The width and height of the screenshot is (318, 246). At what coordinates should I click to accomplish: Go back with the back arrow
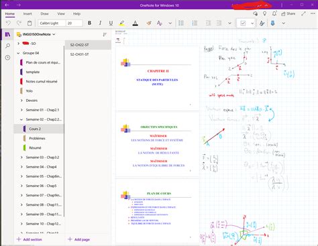tap(7, 5)
